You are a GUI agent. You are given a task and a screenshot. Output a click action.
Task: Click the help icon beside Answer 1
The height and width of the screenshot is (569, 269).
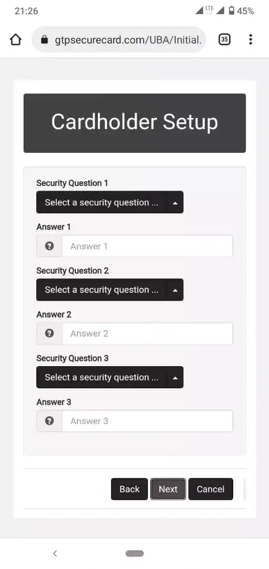click(49, 246)
